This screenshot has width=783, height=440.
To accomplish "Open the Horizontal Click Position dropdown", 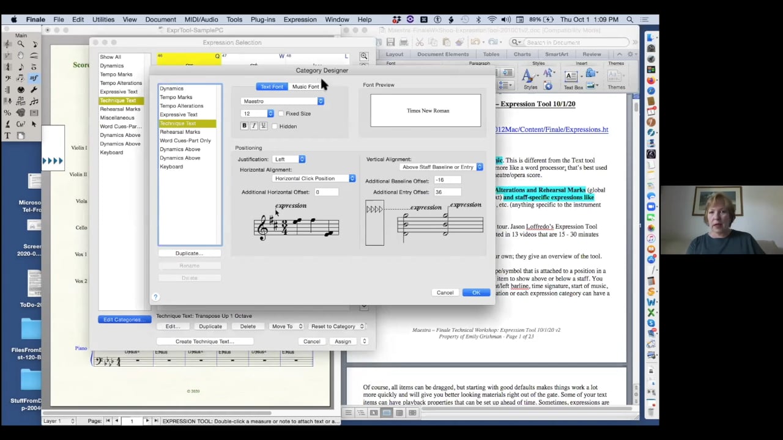I will click(x=314, y=178).
